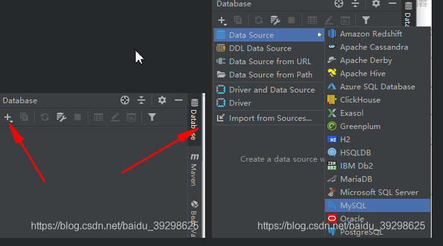443x246 pixels.
Task: Choose Import from Sources menu item
Action: [269, 118]
